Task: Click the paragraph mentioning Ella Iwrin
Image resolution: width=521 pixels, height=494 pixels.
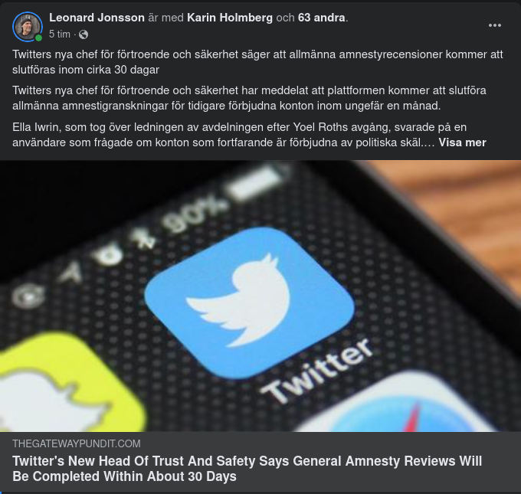Action: click(249, 135)
